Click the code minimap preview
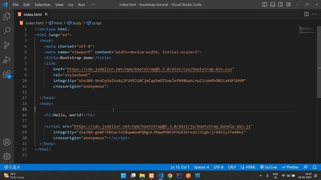This screenshot has width=321, height=180. tap(306, 30)
